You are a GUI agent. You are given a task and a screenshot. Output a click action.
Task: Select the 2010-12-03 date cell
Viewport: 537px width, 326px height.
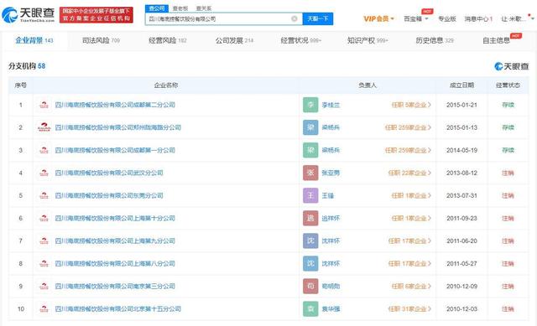pyautogui.click(x=461, y=309)
